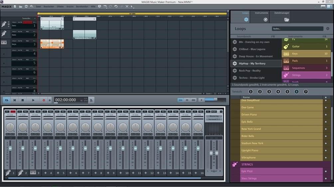The width and height of the screenshot is (334, 187).
Task: Start playback with the play button
Action: coord(33,100)
